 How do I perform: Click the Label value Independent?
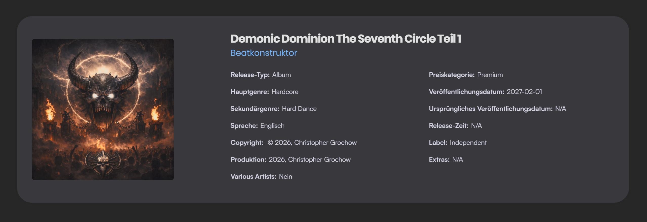pyautogui.click(x=468, y=143)
